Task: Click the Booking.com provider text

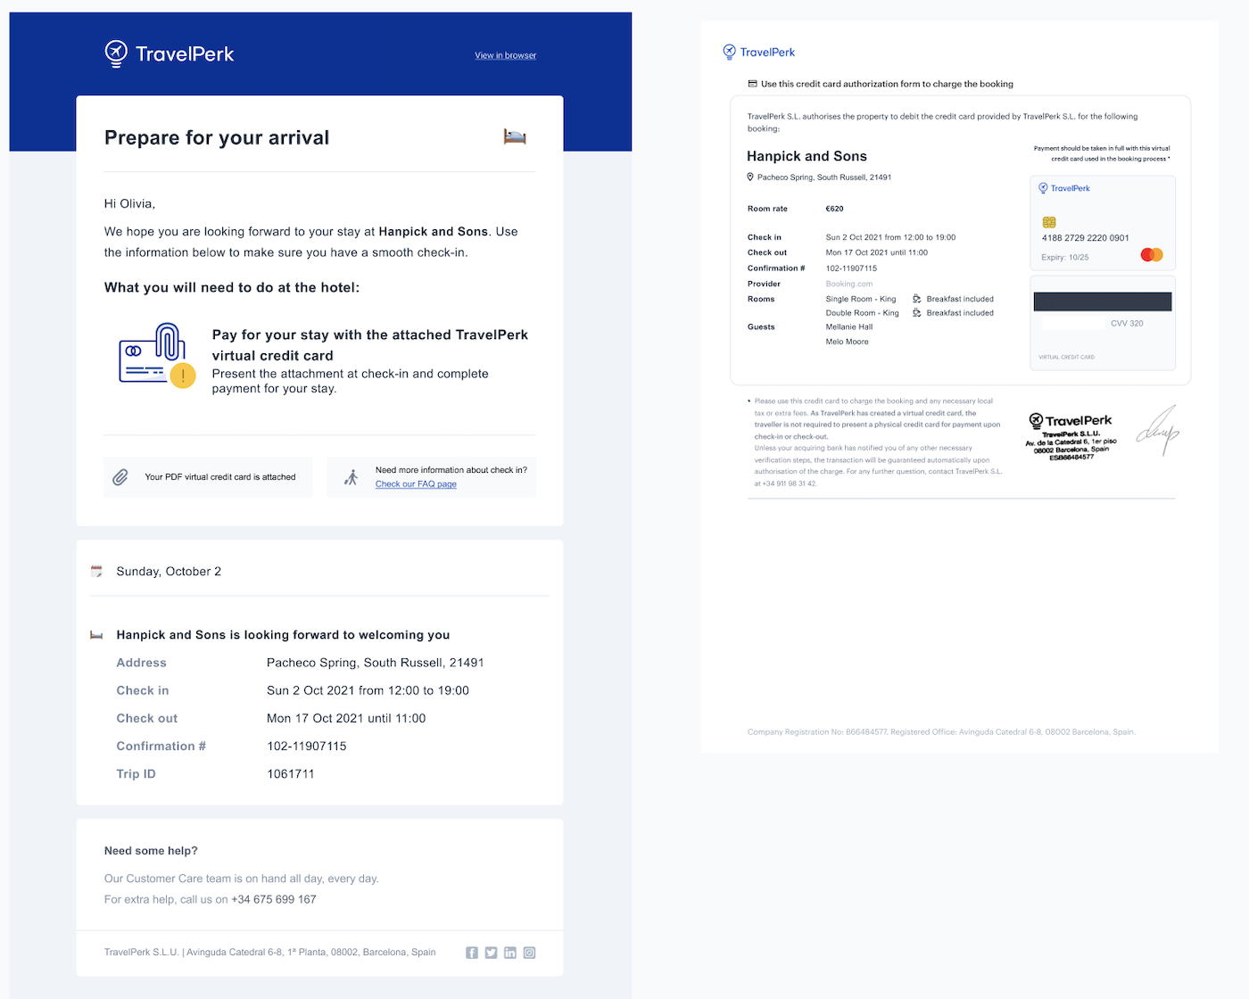Action: coord(849,284)
